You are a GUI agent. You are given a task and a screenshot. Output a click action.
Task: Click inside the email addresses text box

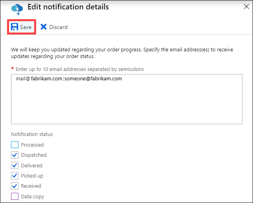126,99
